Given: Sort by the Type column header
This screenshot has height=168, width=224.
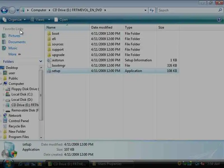Looking at the screenshot, I should click(x=139, y=27).
